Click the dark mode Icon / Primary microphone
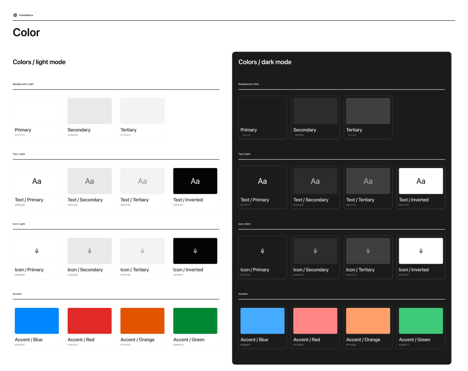The width and height of the screenshot is (468, 371). point(263,251)
